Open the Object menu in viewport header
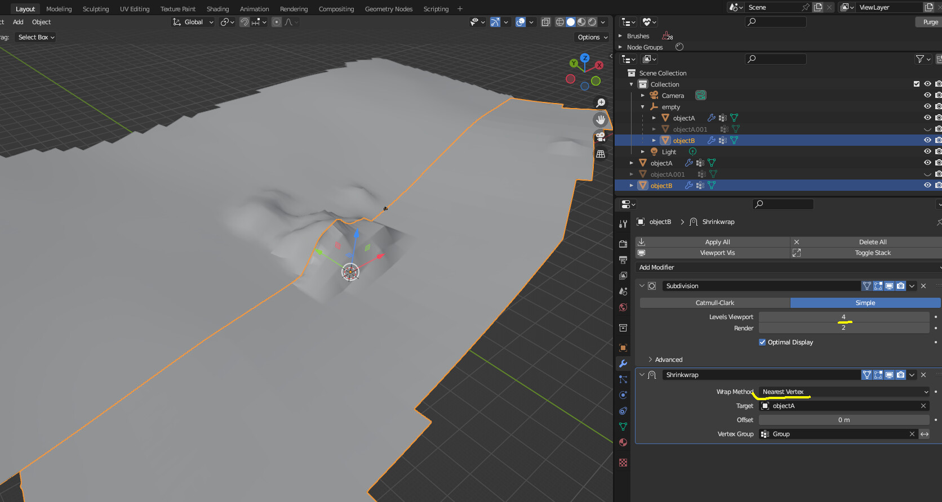The image size is (942, 502). tap(41, 22)
